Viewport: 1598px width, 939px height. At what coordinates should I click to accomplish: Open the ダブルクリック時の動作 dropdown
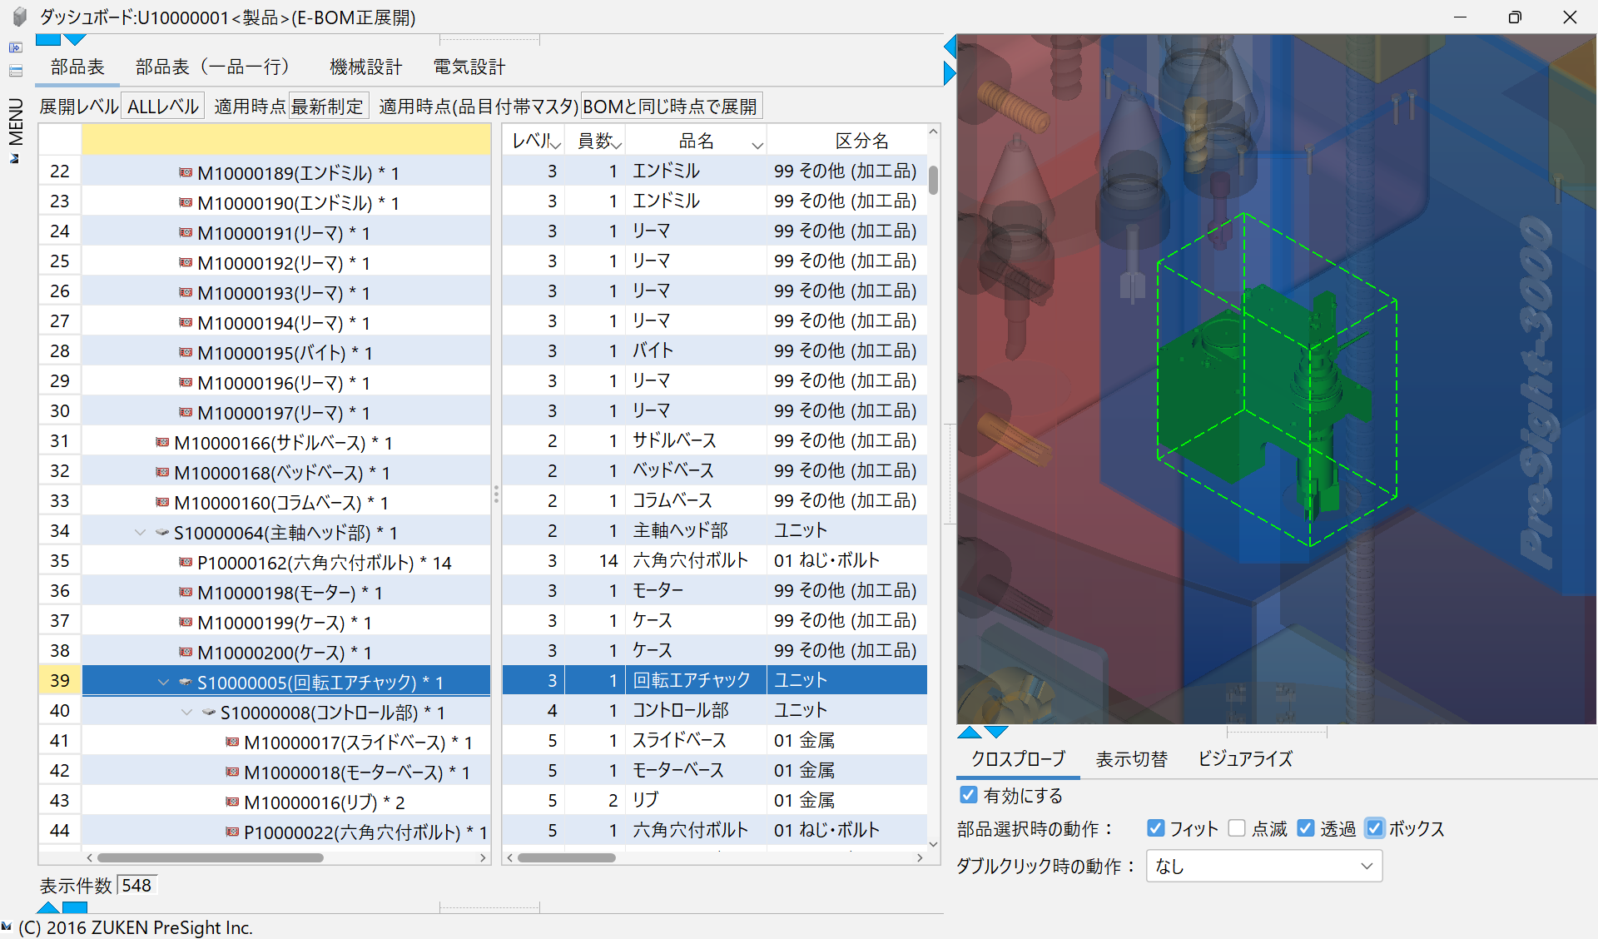(x=1264, y=866)
